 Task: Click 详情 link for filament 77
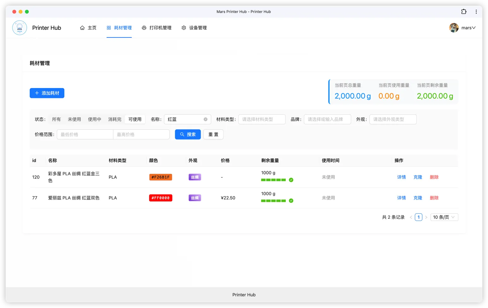click(x=401, y=198)
